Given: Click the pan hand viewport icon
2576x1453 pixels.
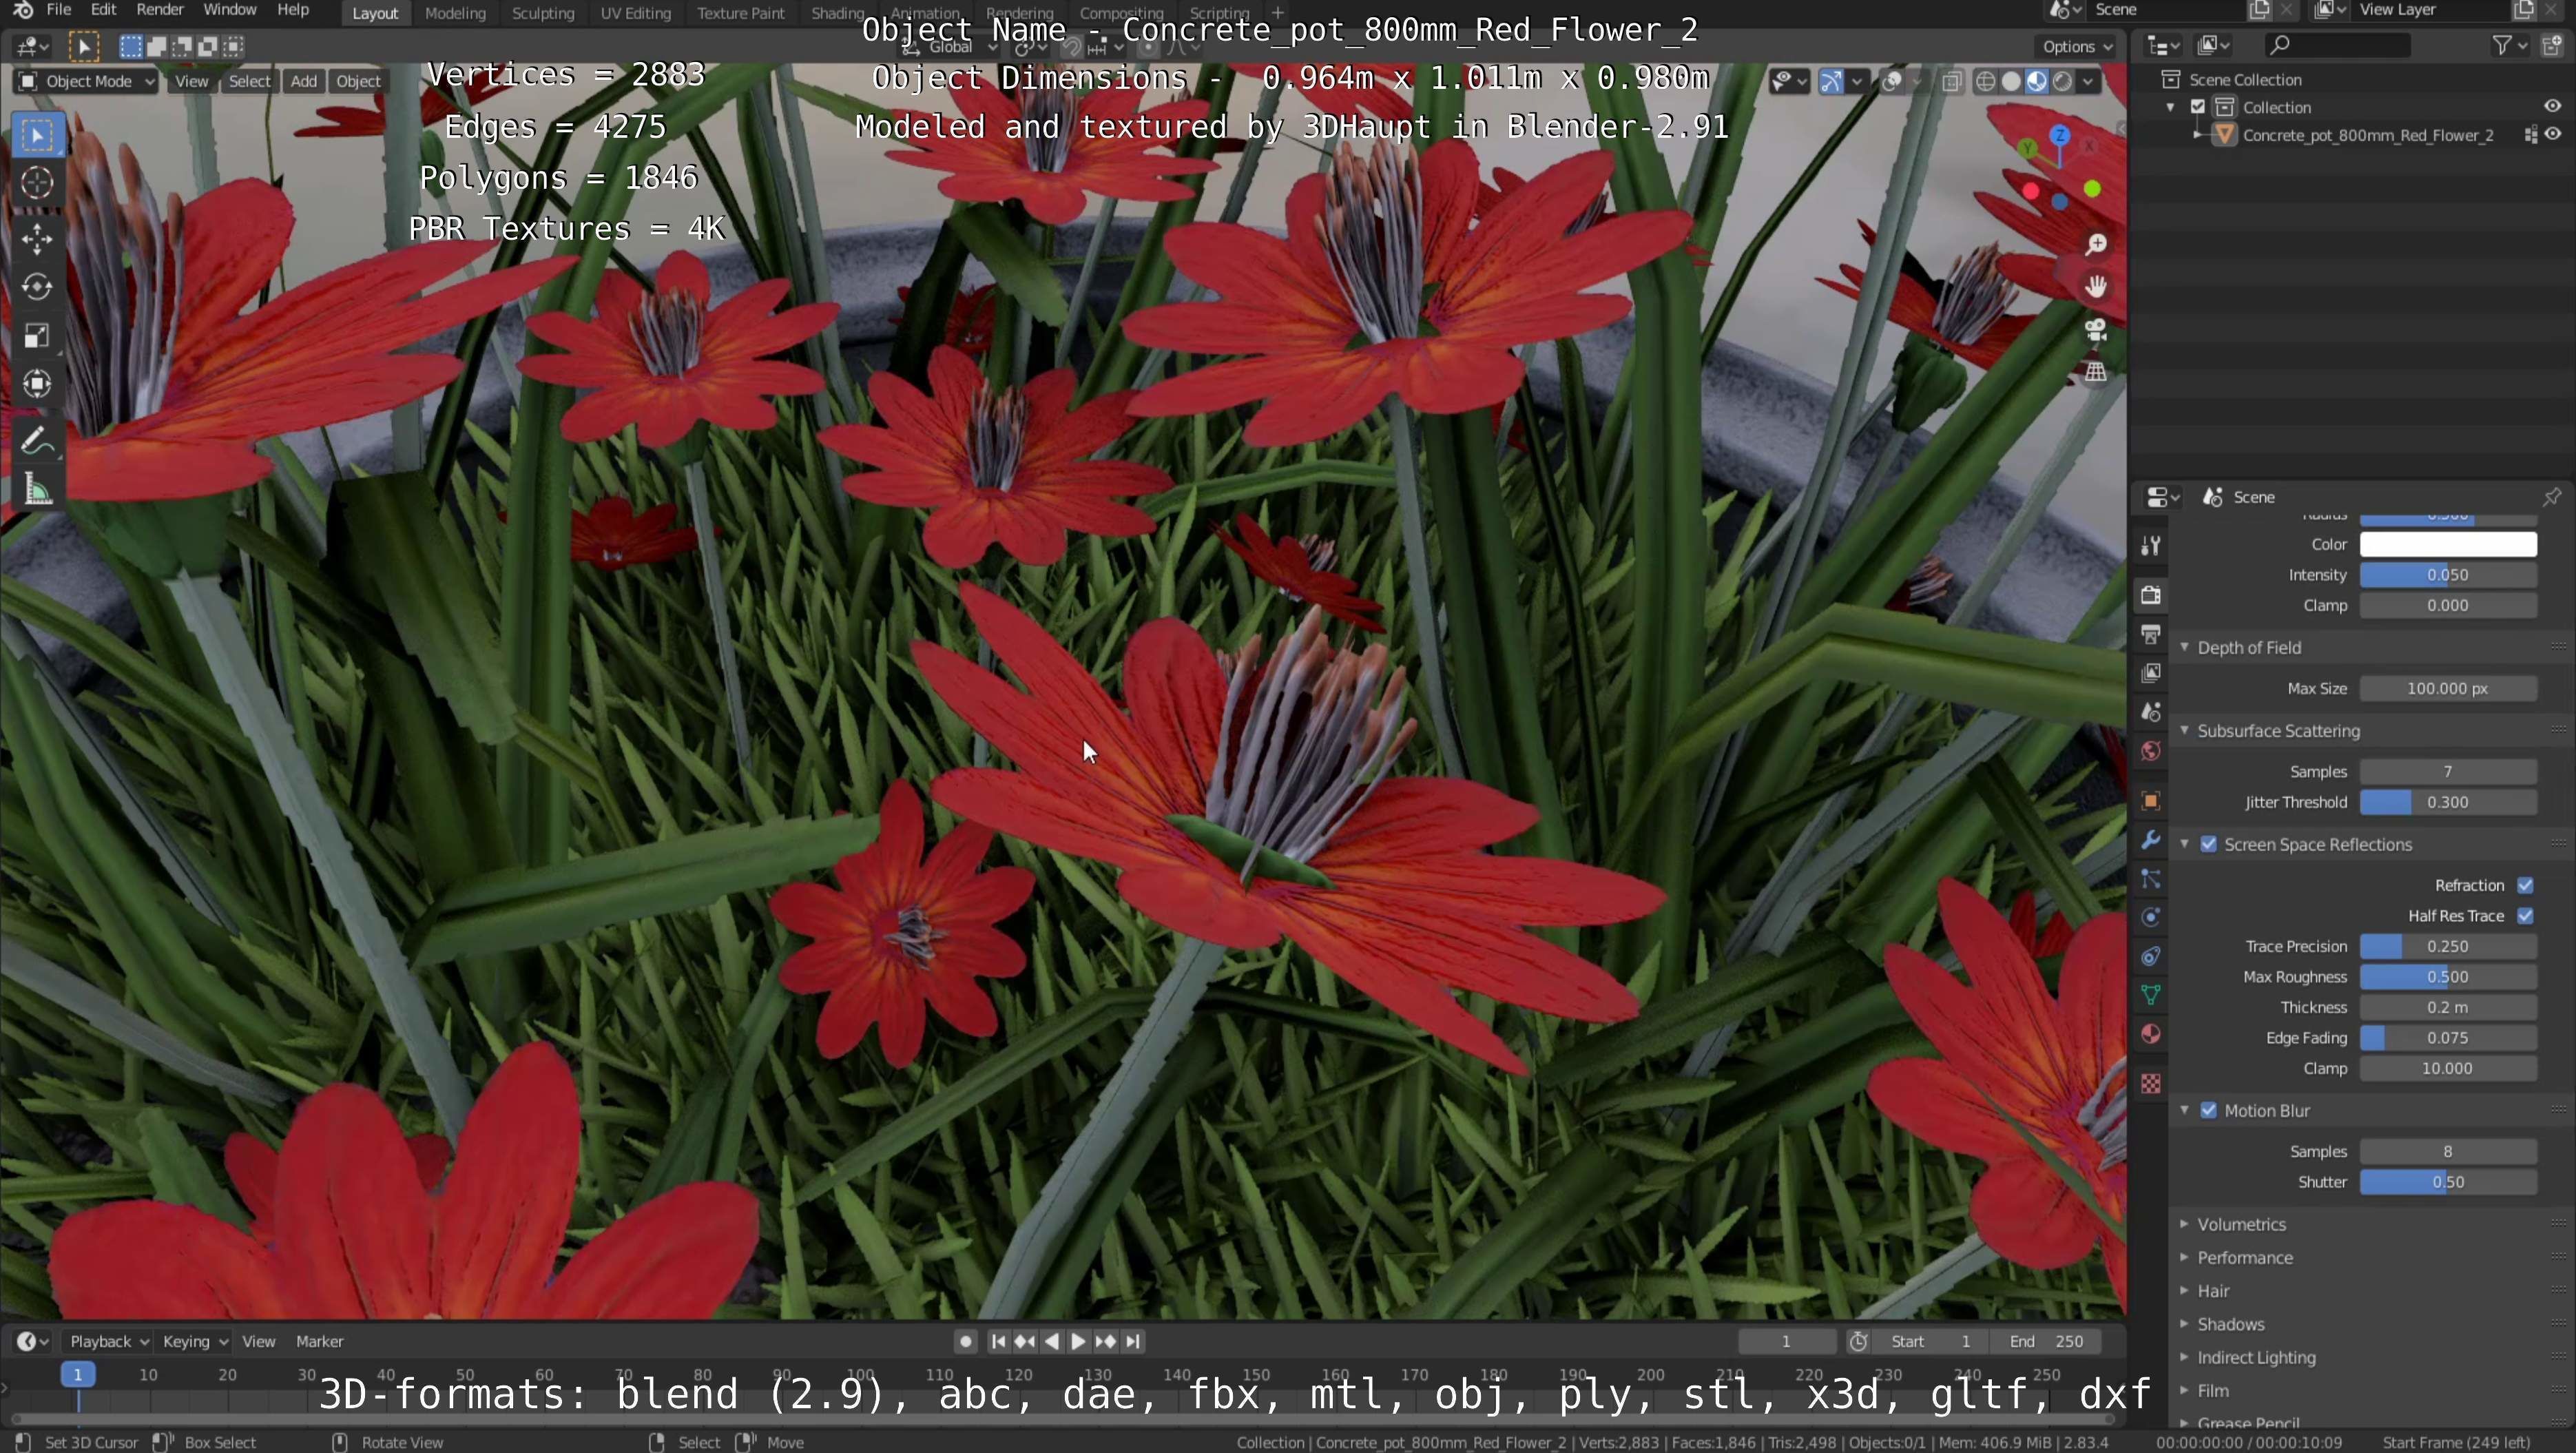Looking at the screenshot, I should [x=2096, y=287].
